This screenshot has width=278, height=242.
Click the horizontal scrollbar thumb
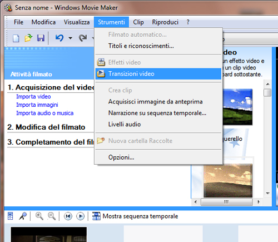click(x=227, y=202)
